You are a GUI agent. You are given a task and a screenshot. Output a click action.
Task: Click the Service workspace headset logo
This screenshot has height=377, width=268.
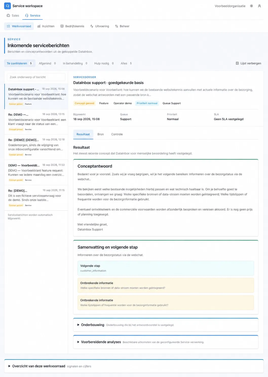7,6
